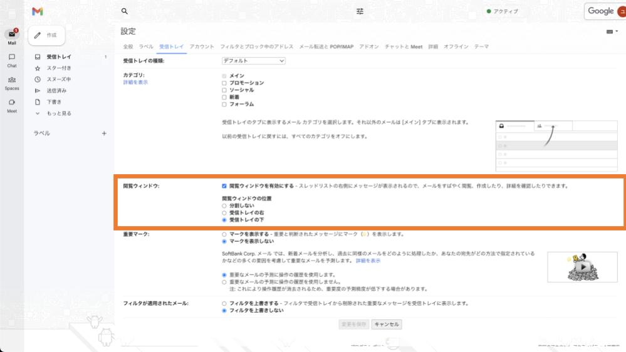Click the 作成 compose button
This screenshot has width=626, height=352.
[x=47, y=36]
